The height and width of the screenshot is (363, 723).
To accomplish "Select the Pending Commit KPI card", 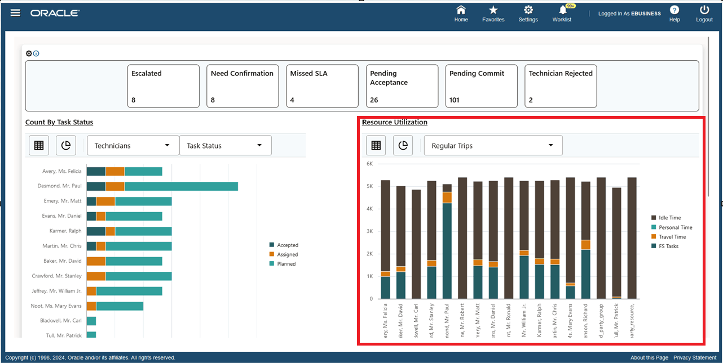I will 481,86.
